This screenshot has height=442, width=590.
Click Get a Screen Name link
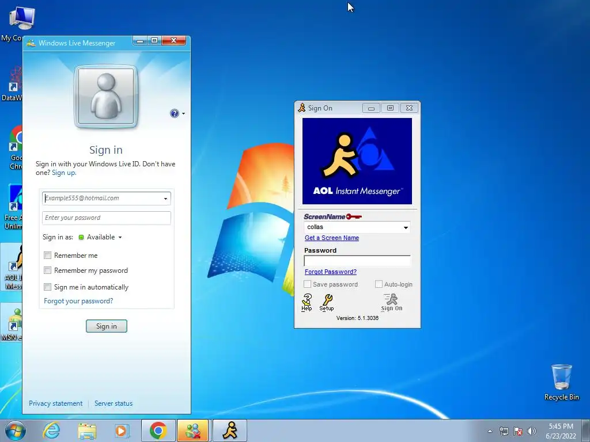[332, 238]
